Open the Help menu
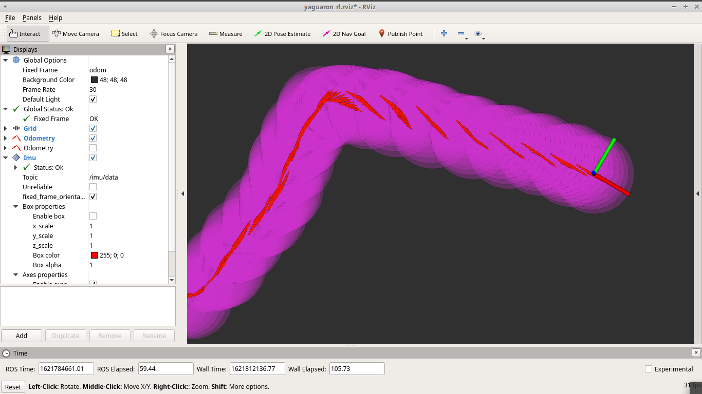 coord(56,17)
